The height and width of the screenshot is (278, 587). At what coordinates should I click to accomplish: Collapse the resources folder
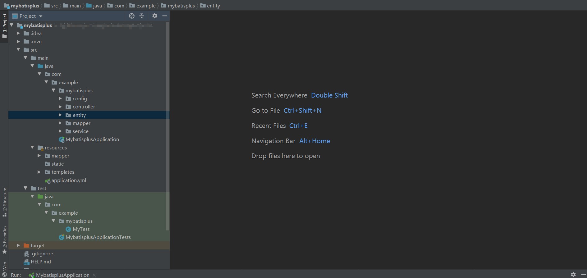[x=32, y=147]
